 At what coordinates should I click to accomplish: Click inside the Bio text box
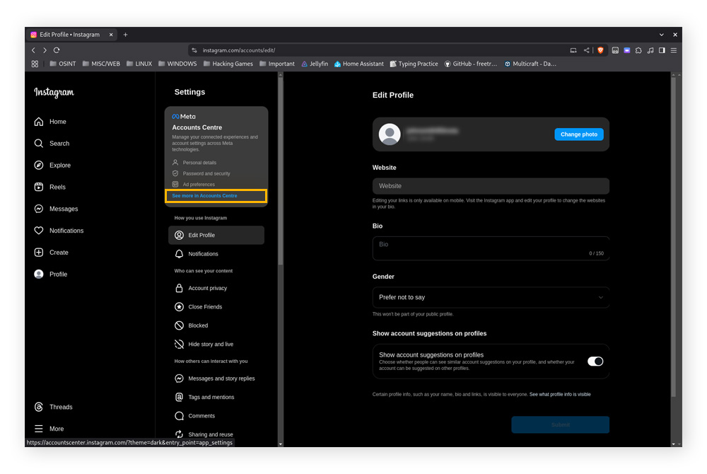(x=491, y=248)
